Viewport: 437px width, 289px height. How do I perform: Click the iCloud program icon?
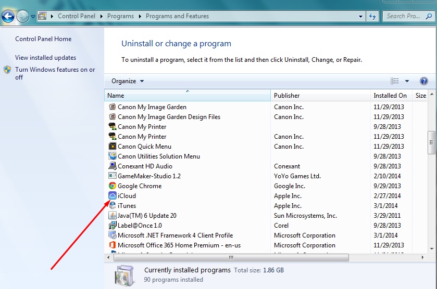coord(113,195)
